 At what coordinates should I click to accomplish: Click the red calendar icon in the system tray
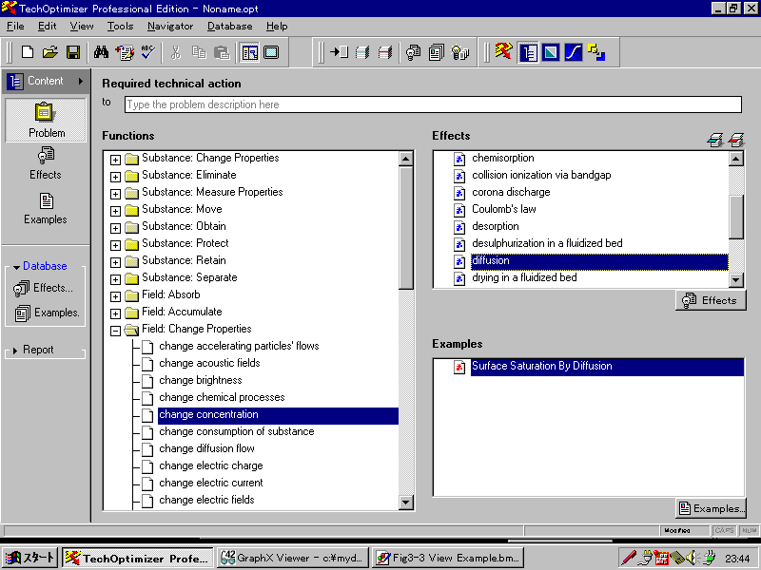click(661, 558)
